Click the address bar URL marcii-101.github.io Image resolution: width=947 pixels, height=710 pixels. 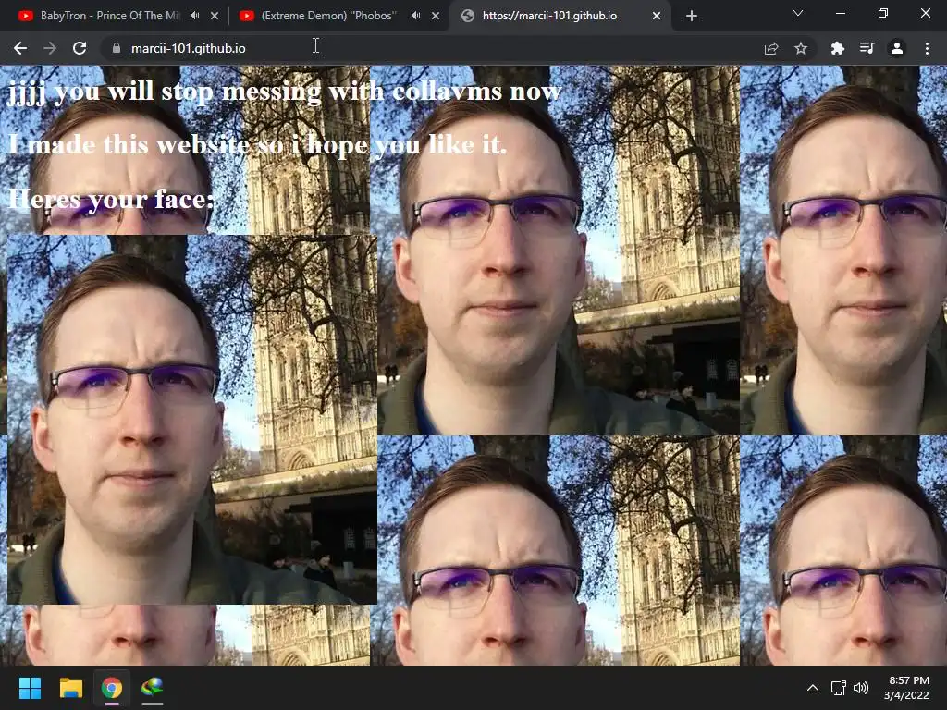[x=189, y=48]
